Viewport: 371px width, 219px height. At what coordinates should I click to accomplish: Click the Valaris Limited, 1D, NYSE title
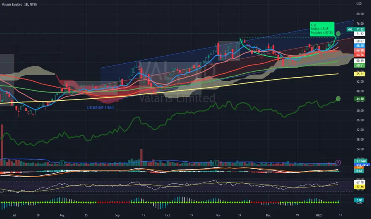(20, 4)
